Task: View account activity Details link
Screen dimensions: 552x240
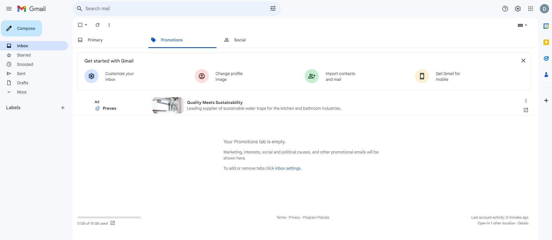Action: pos(523,223)
